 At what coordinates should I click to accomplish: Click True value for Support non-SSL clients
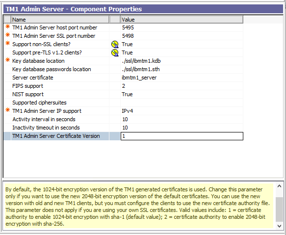(x=127, y=44)
